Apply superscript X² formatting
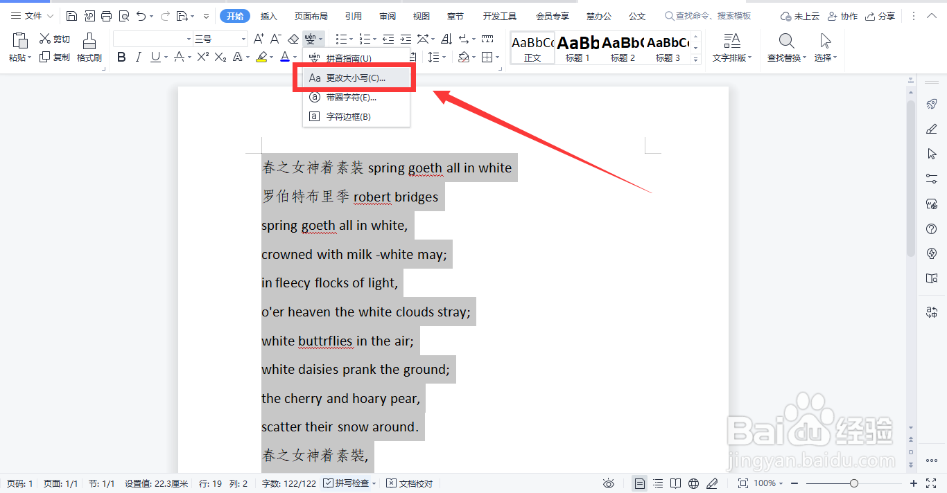The height and width of the screenshot is (493, 947). 203,57
